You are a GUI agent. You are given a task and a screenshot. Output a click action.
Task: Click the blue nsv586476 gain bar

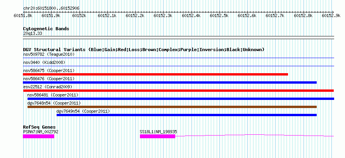point(170,82)
